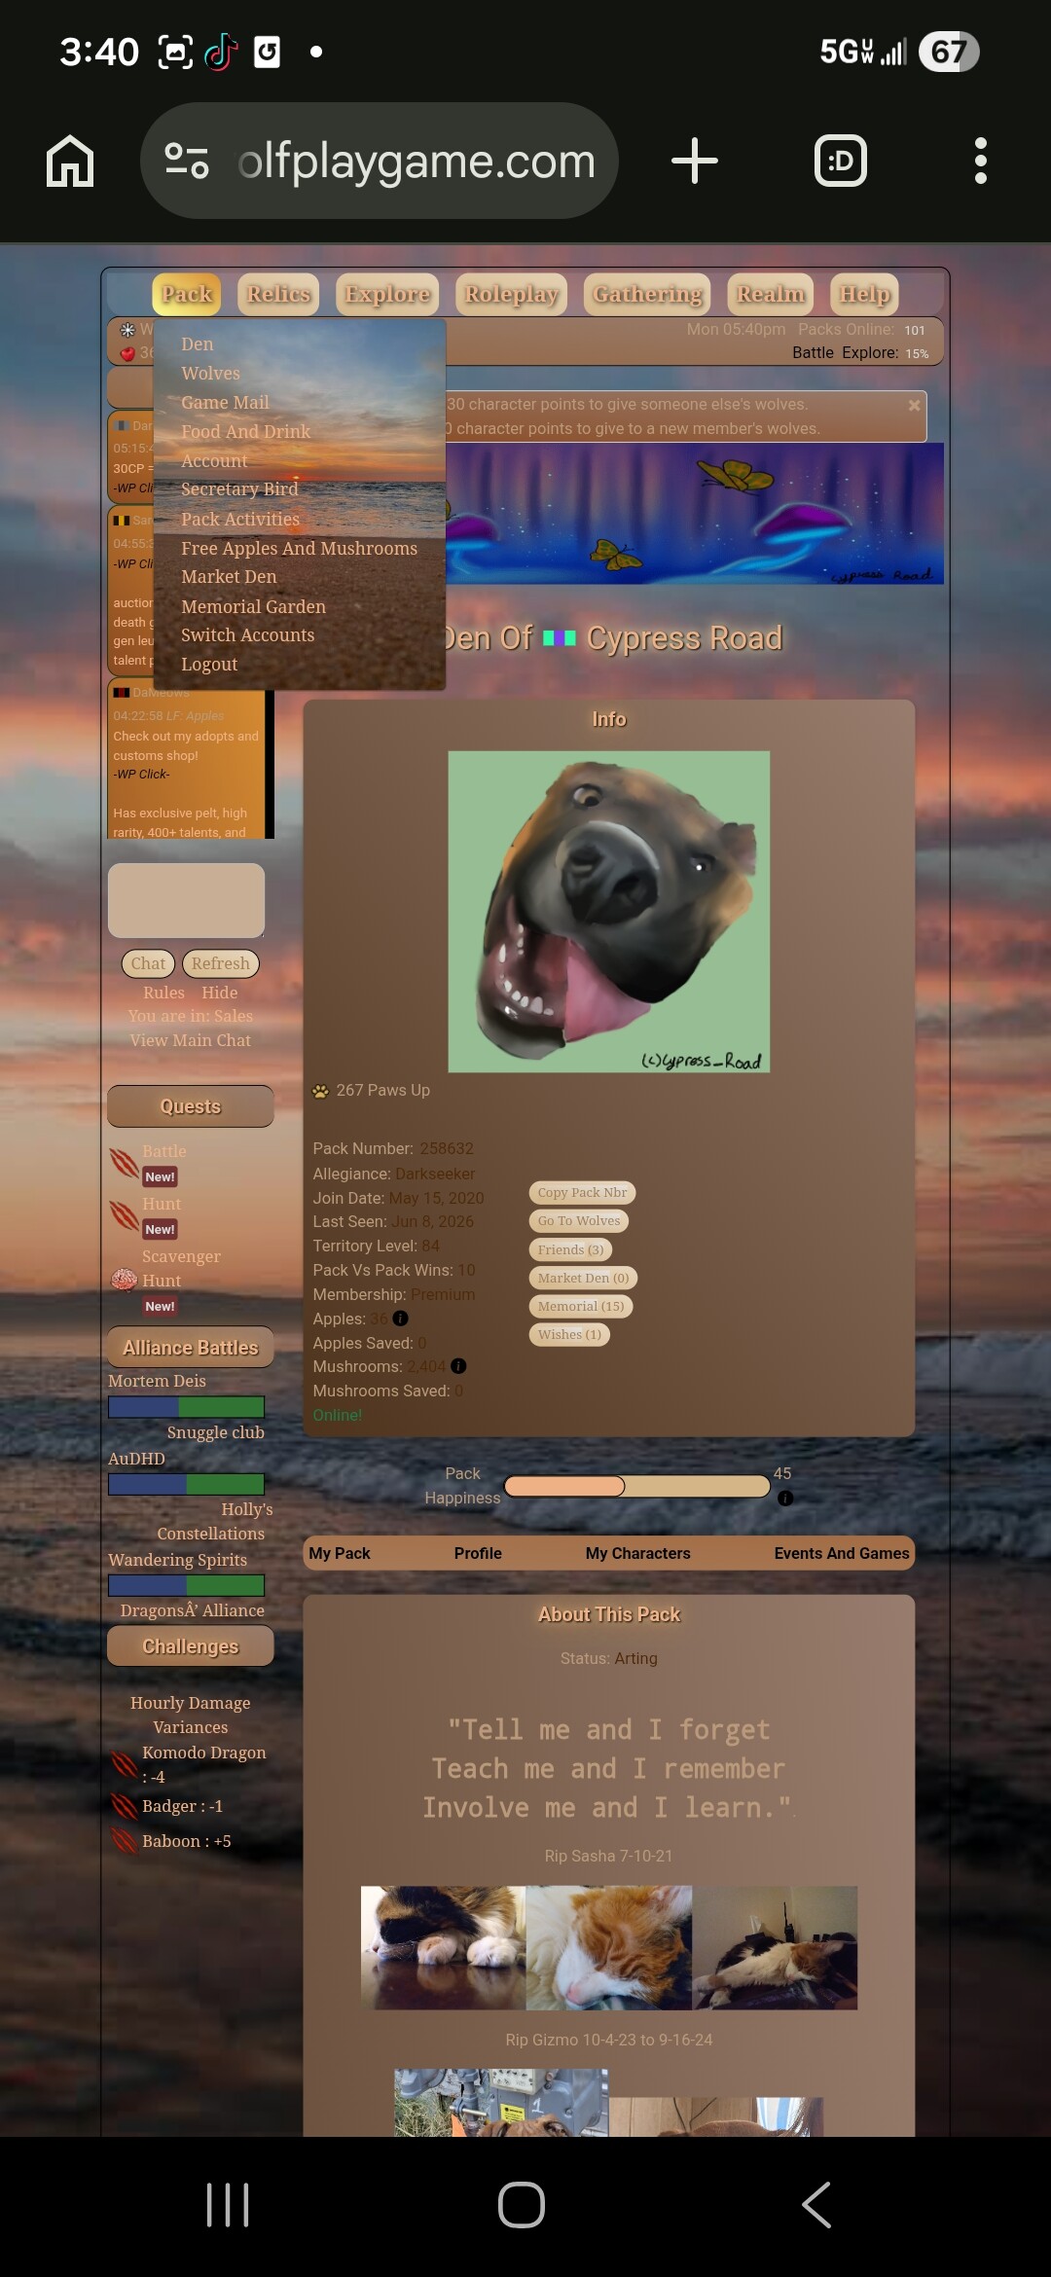Open the Explore menu
The height and width of the screenshot is (2277, 1051).
pos(387,294)
